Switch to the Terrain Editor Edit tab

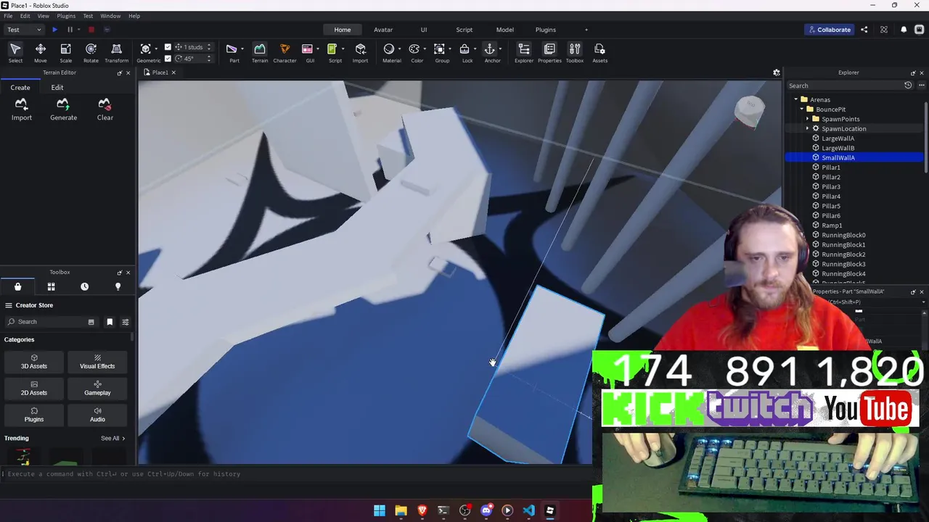(57, 88)
